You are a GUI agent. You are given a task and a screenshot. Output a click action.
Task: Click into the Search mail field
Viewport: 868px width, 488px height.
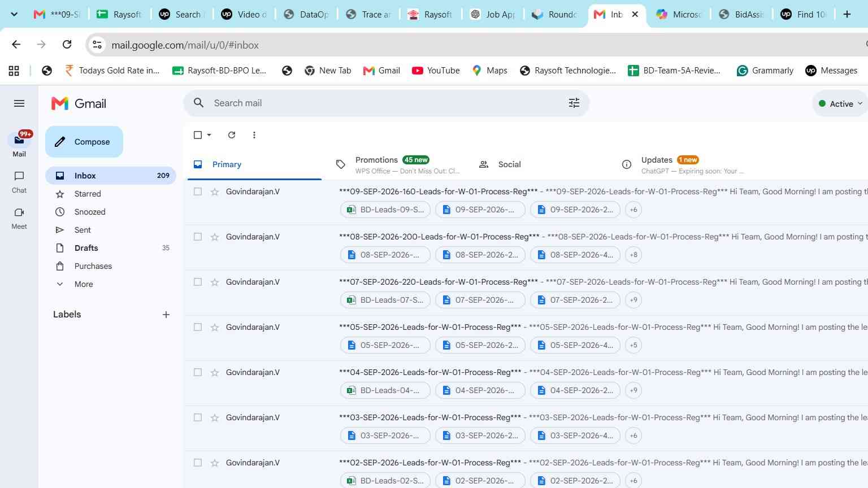pyautogui.click(x=384, y=103)
